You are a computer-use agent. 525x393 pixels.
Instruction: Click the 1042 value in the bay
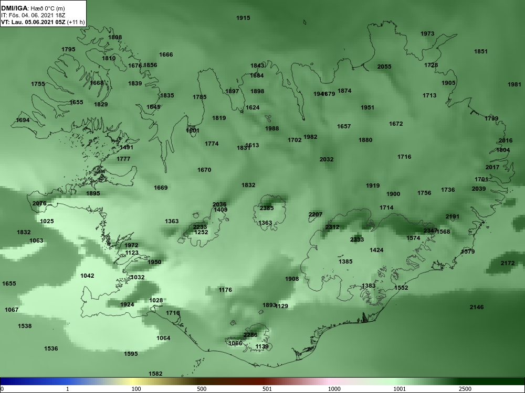tap(87, 276)
